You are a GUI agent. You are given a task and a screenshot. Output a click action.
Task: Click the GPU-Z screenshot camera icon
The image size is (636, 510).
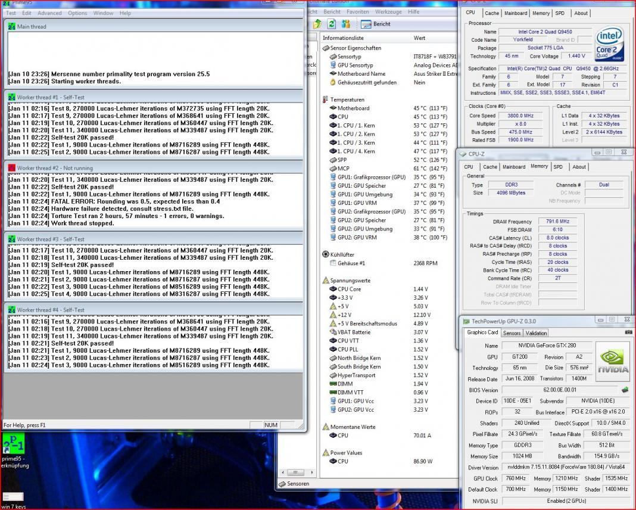pyautogui.click(x=628, y=332)
